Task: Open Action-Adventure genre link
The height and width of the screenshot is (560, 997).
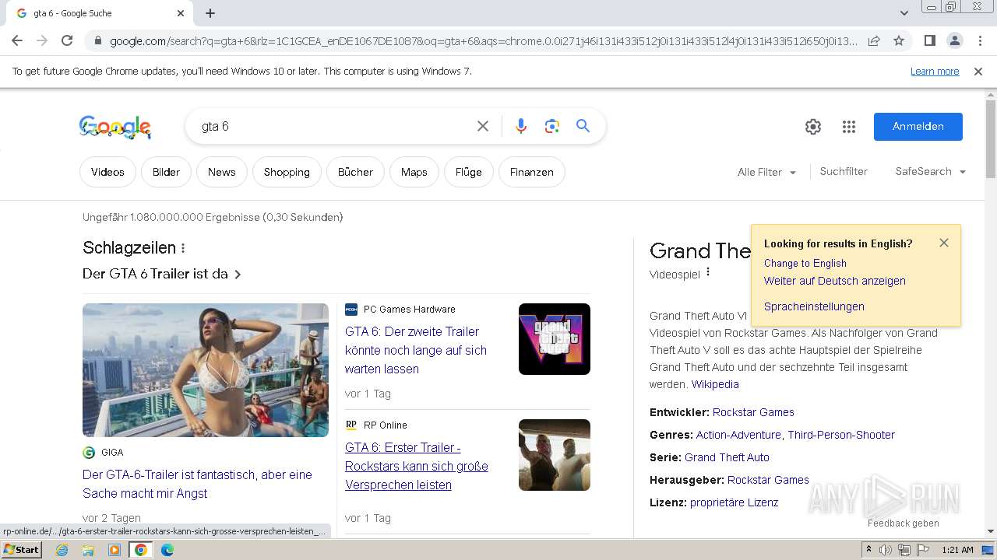Action: [738, 435]
